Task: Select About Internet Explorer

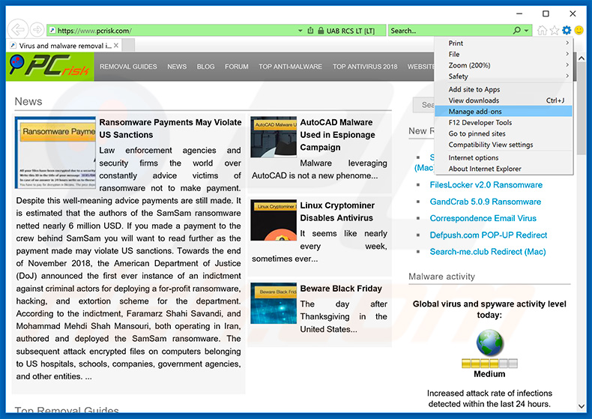Action: pos(504,169)
